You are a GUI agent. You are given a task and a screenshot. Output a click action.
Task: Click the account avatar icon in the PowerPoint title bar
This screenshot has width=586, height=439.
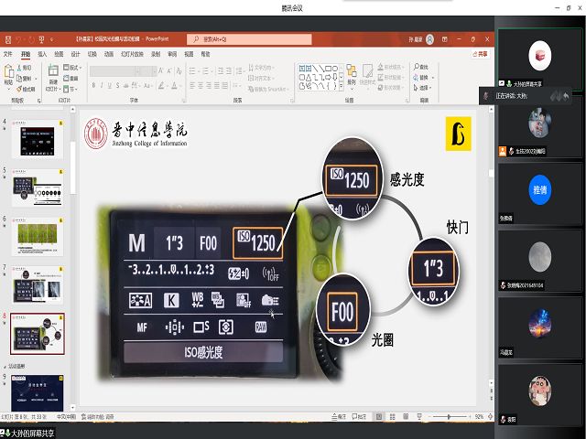(430, 39)
